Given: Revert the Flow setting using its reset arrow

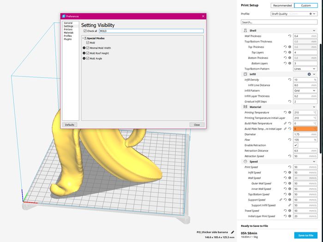Looking at the screenshot, I should (290, 140).
